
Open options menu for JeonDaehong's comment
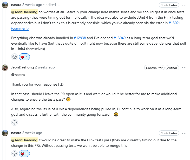click(x=184, y=68)
